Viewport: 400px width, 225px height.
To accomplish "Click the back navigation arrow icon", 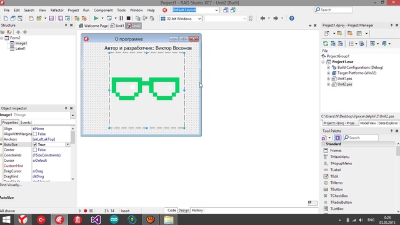I will pyautogui.click(x=262, y=18).
